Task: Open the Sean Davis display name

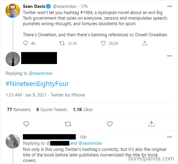Action: click(x=34, y=6)
